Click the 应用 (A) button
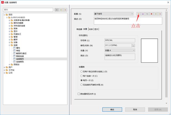 158,109
